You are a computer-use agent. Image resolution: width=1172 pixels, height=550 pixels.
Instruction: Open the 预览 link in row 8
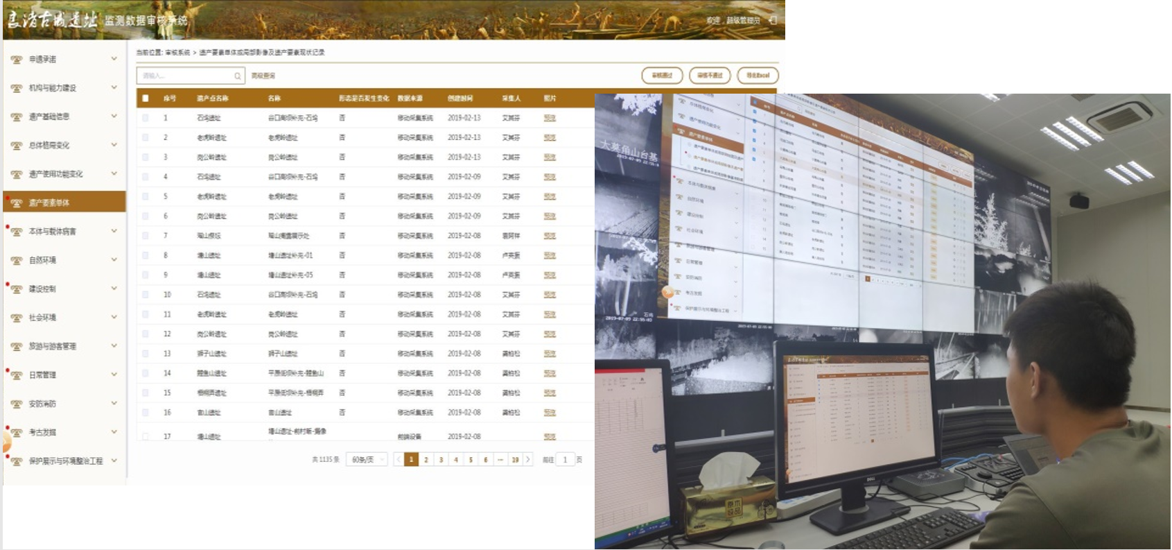click(x=550, y=255)
